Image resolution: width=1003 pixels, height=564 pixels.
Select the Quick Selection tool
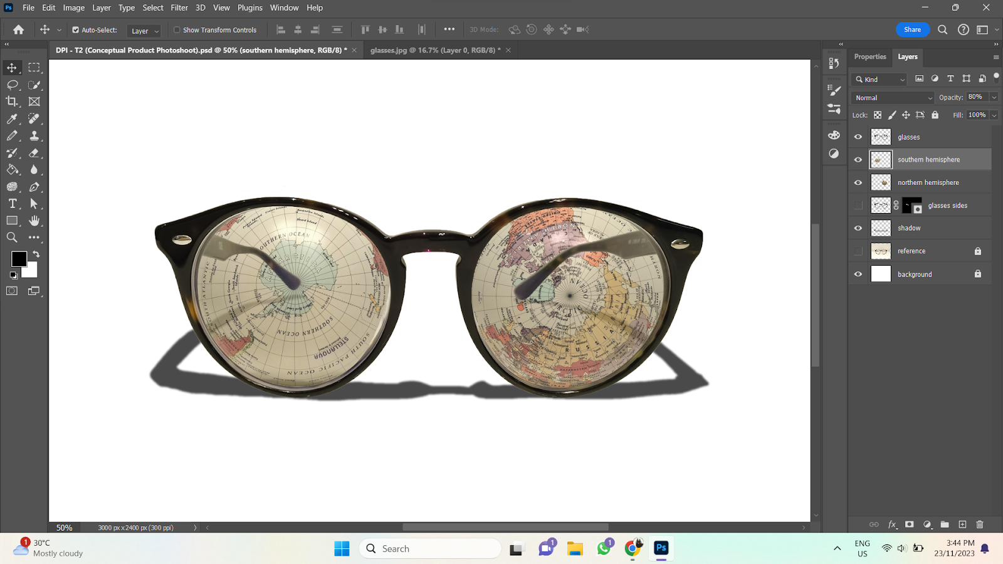point(34,85)
